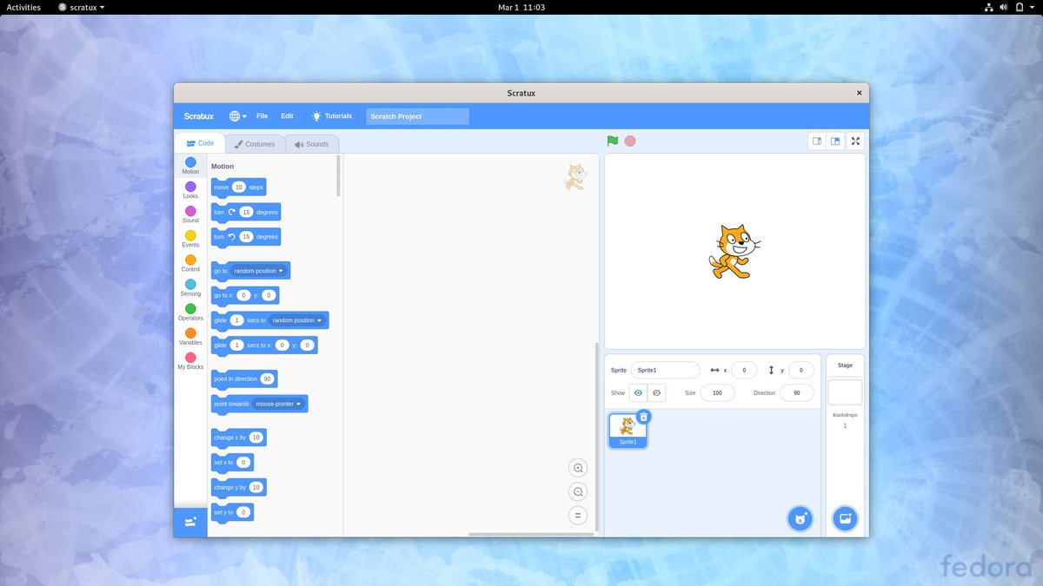Click the sprite Direction field
Screen dimensions: 1043x586
[x=797, y=393]
